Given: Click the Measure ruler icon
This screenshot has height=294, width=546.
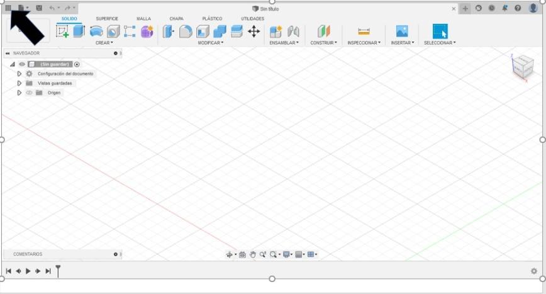Looking at the screenshot, I should pos(364,31).
